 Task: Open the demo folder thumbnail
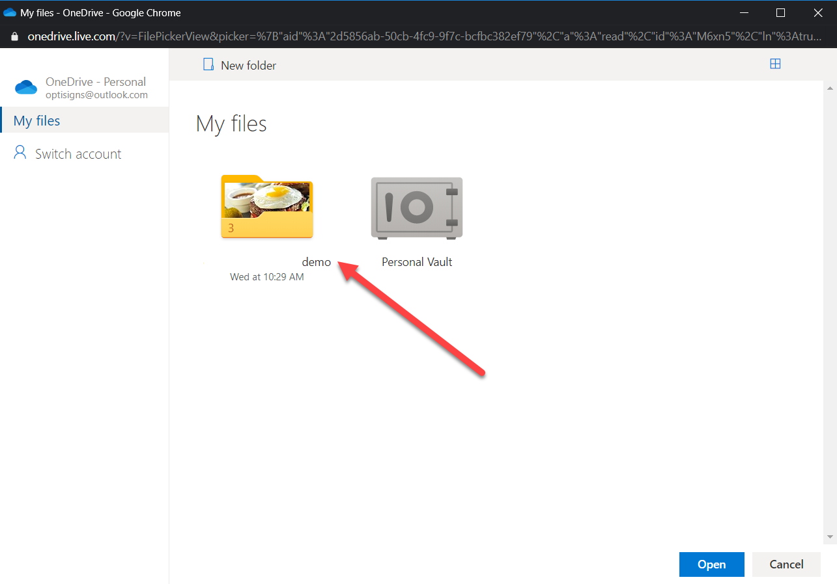(267, 207)
